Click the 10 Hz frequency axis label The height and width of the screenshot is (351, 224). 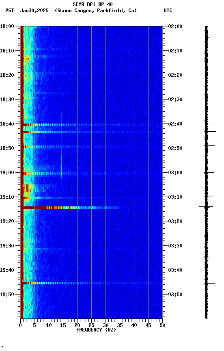tap(49, 325)
